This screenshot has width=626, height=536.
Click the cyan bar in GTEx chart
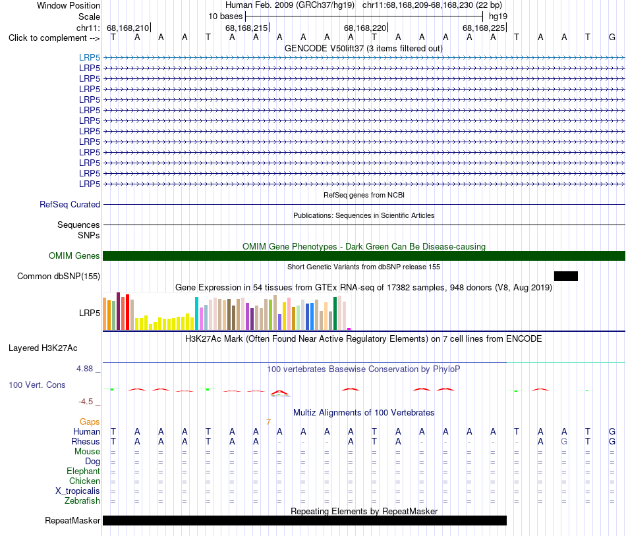point(196,313)
